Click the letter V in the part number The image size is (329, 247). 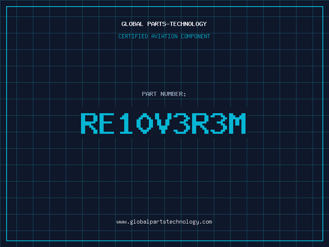(x=163, y=123)
